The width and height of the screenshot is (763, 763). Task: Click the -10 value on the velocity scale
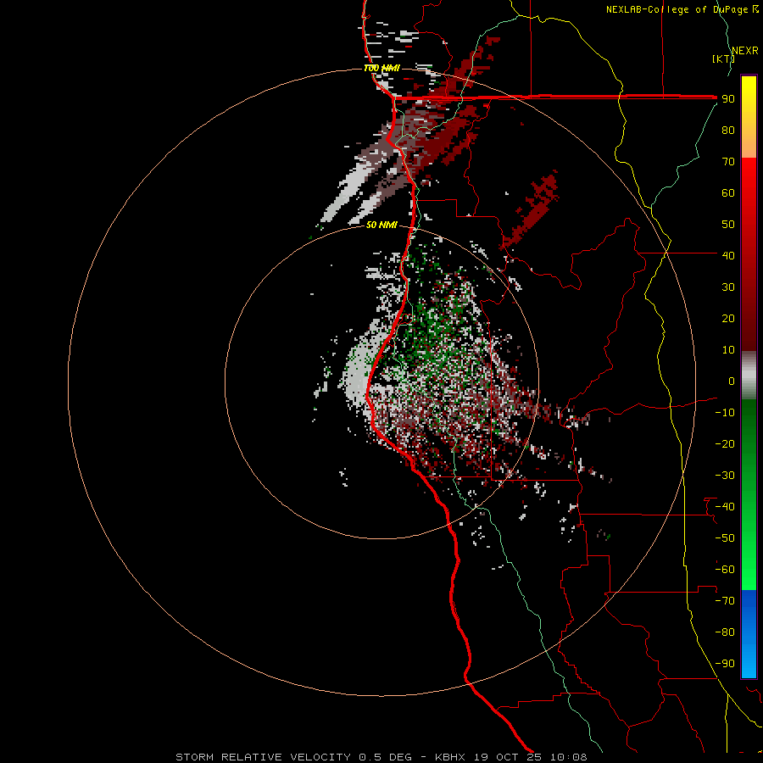[x=725, y=413]
